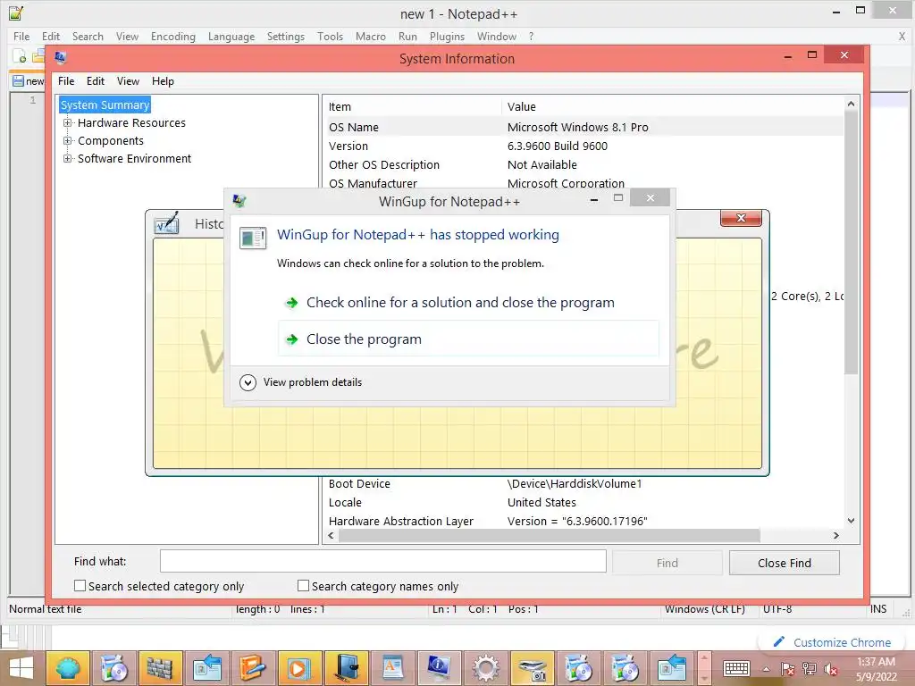The height and width of the screenshot is (686, 915).
Task: Expand Hardware Resources node
Action: [x=68, y=123]
